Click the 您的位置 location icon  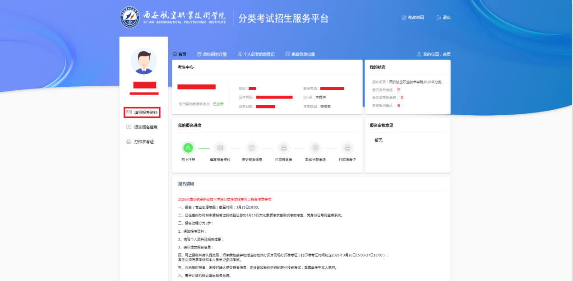419,54
